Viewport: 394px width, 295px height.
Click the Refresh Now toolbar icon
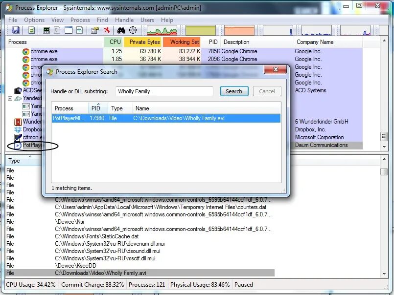point(31,30)
